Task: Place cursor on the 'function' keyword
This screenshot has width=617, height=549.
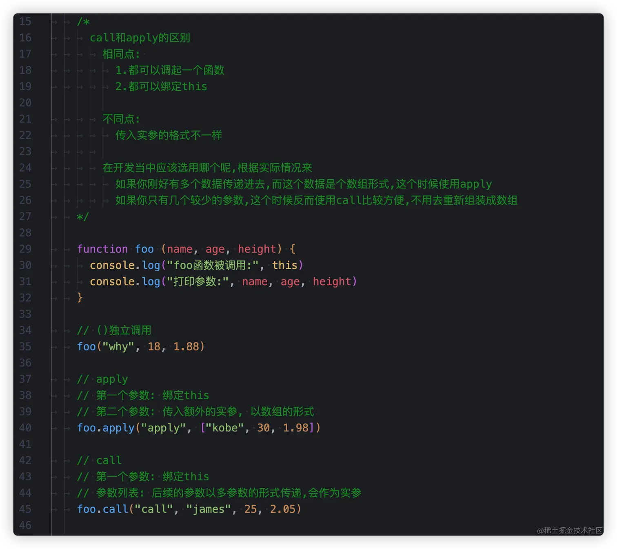Action: [x=102, y=249]
